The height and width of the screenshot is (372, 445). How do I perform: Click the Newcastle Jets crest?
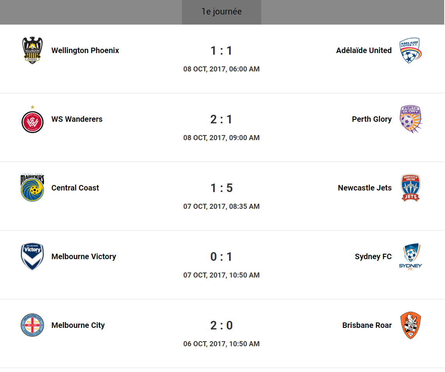point(411,188)
